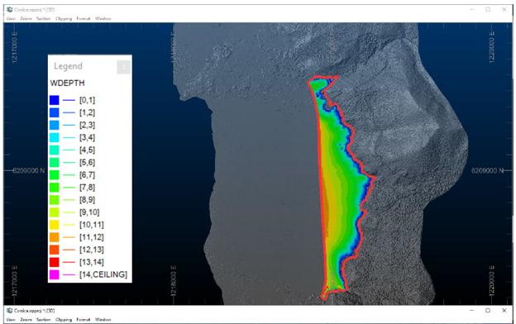Open the View menu in upper window
The height and width of the screenshot is (324, 516).
tap(11, 18)
